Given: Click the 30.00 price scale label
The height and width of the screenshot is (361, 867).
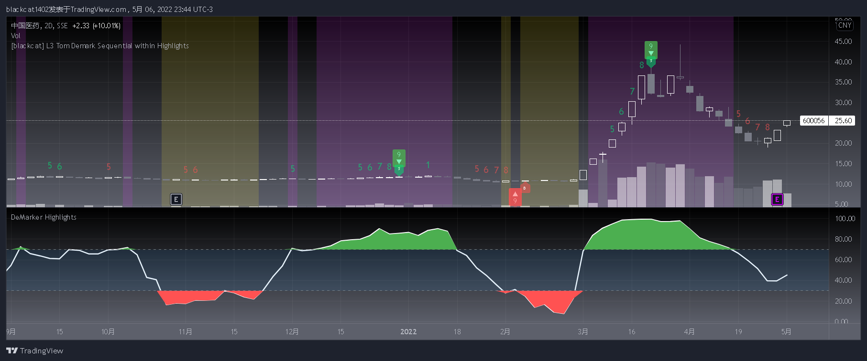Looking at the screenshot, I should point(843,103).
